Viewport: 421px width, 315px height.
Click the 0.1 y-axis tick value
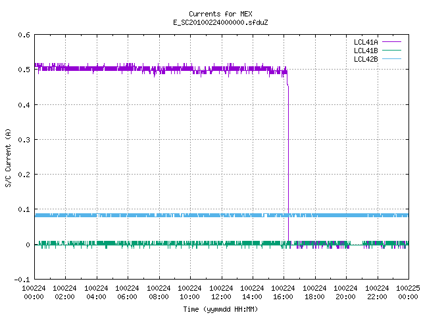click(x=24, y=209)
